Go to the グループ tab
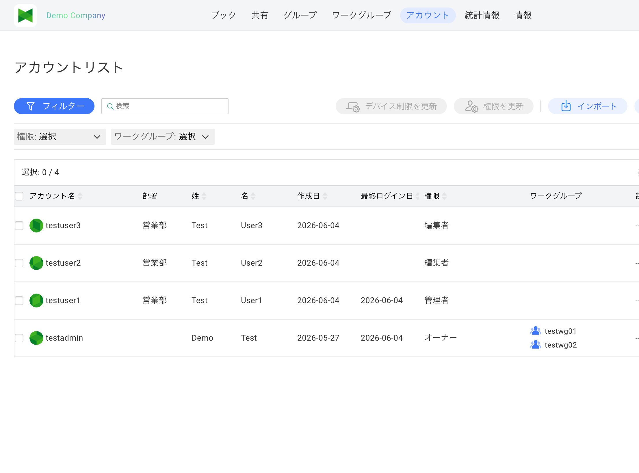The width and height of the screenshot is (639, 473). tap(300, 15)
